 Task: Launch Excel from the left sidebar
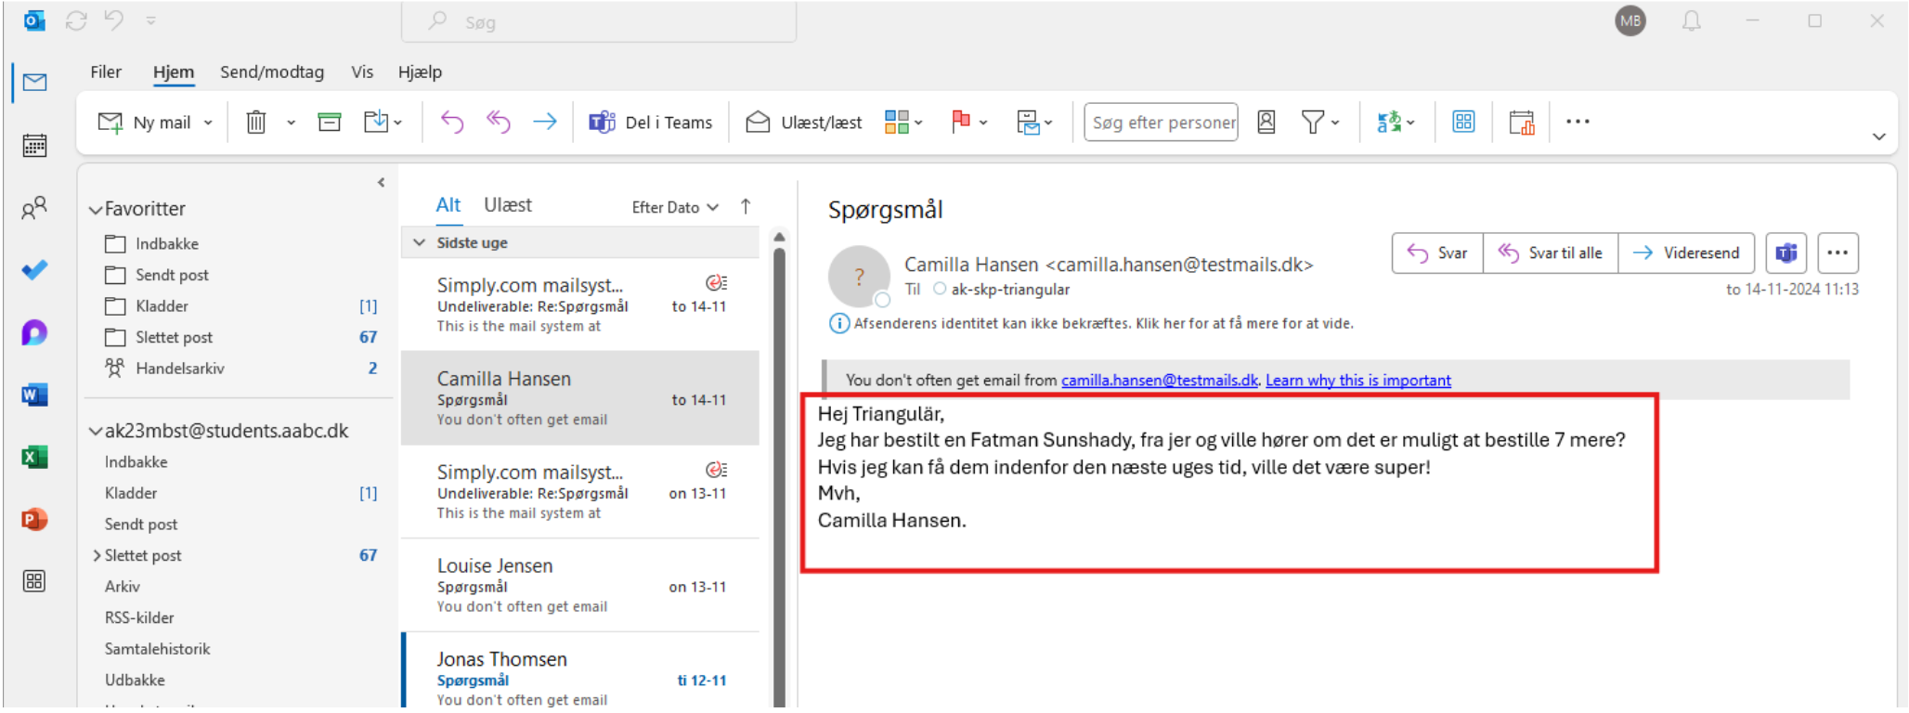[34, 457]
